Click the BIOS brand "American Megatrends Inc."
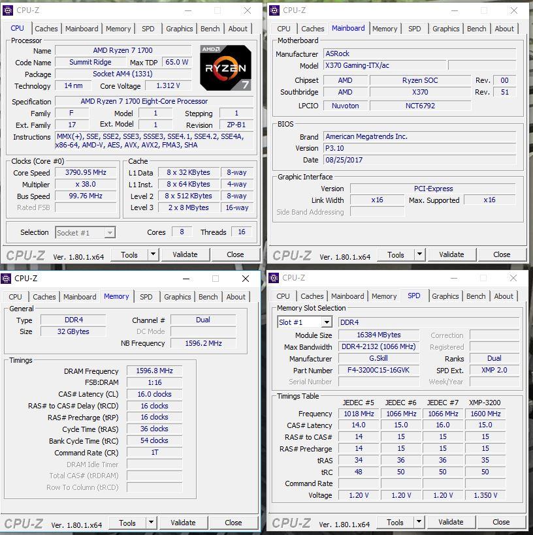Viewport: 533px width, 535px height. [x=419, y=136]
